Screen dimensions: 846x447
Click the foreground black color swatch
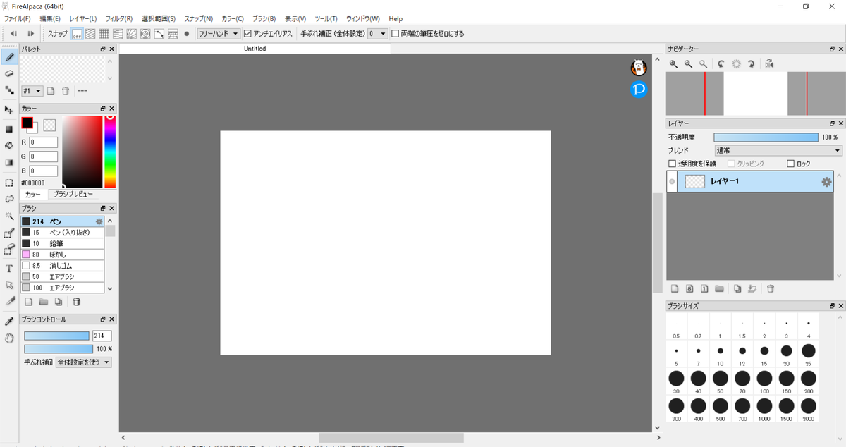pos(27,123)
